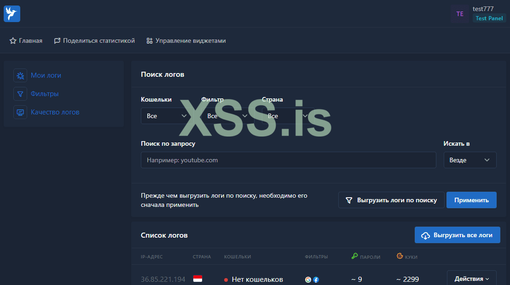This screenshot has height=285, width=510.
Task: Click the cookies count ~ 2299
Action: [407, 279]
